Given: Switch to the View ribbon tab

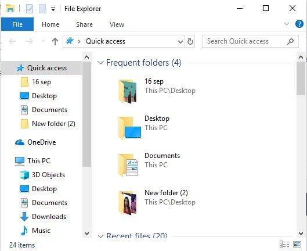Looking at the screenshot, I should point(117,24).
